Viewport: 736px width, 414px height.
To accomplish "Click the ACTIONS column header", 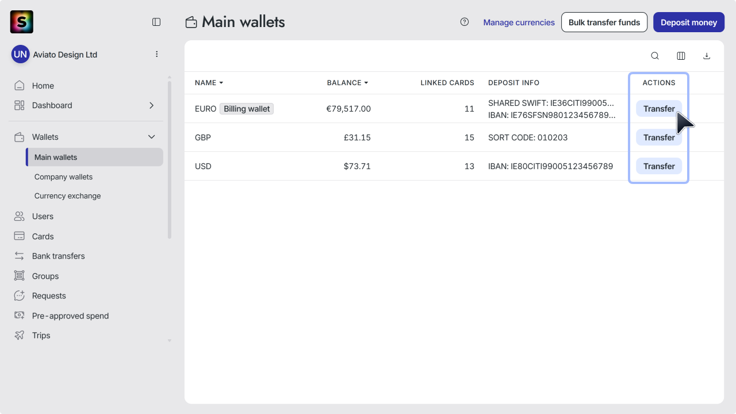I will click(659, 83).
